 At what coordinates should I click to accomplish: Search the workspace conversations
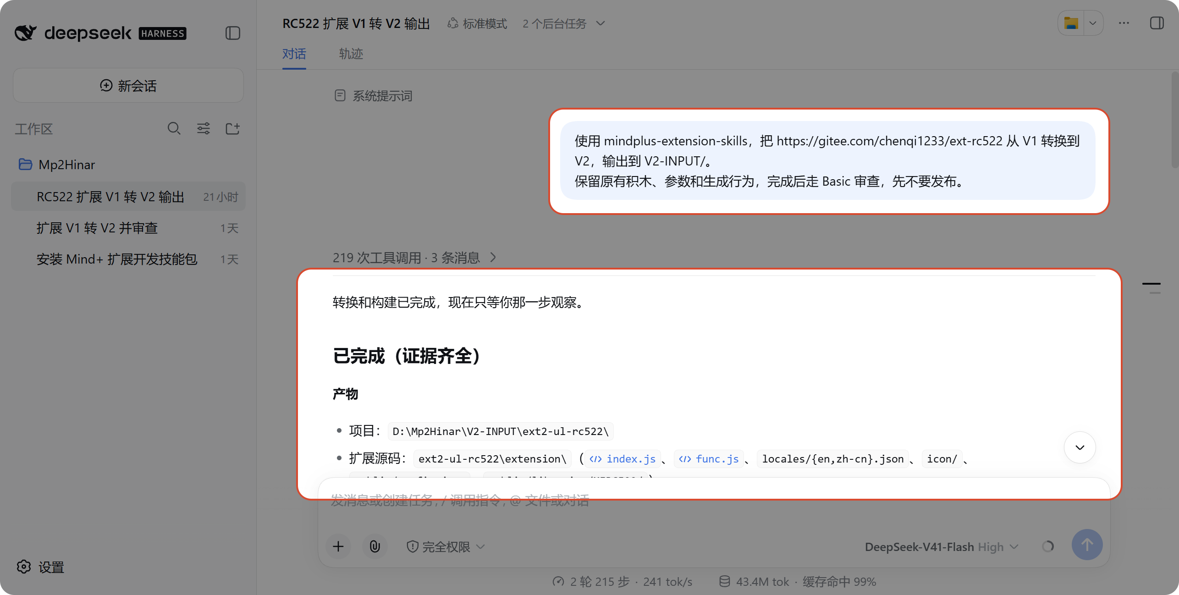pos(174,128)
